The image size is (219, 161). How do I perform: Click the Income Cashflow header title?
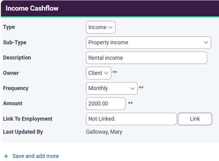(32, 8)
